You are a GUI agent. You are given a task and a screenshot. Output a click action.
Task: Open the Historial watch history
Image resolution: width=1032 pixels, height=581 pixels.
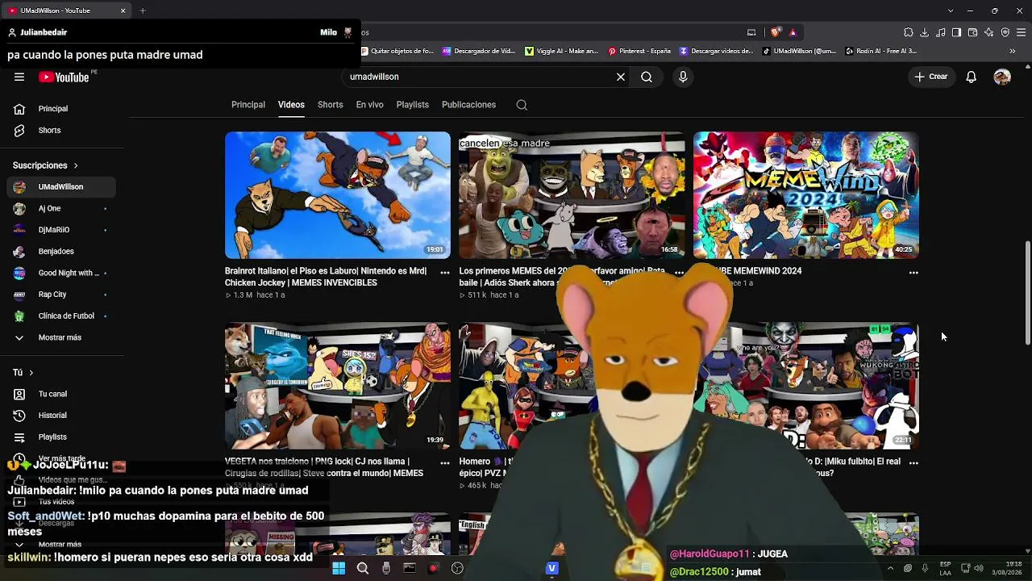pyautogui.click(x=60, y=416)
